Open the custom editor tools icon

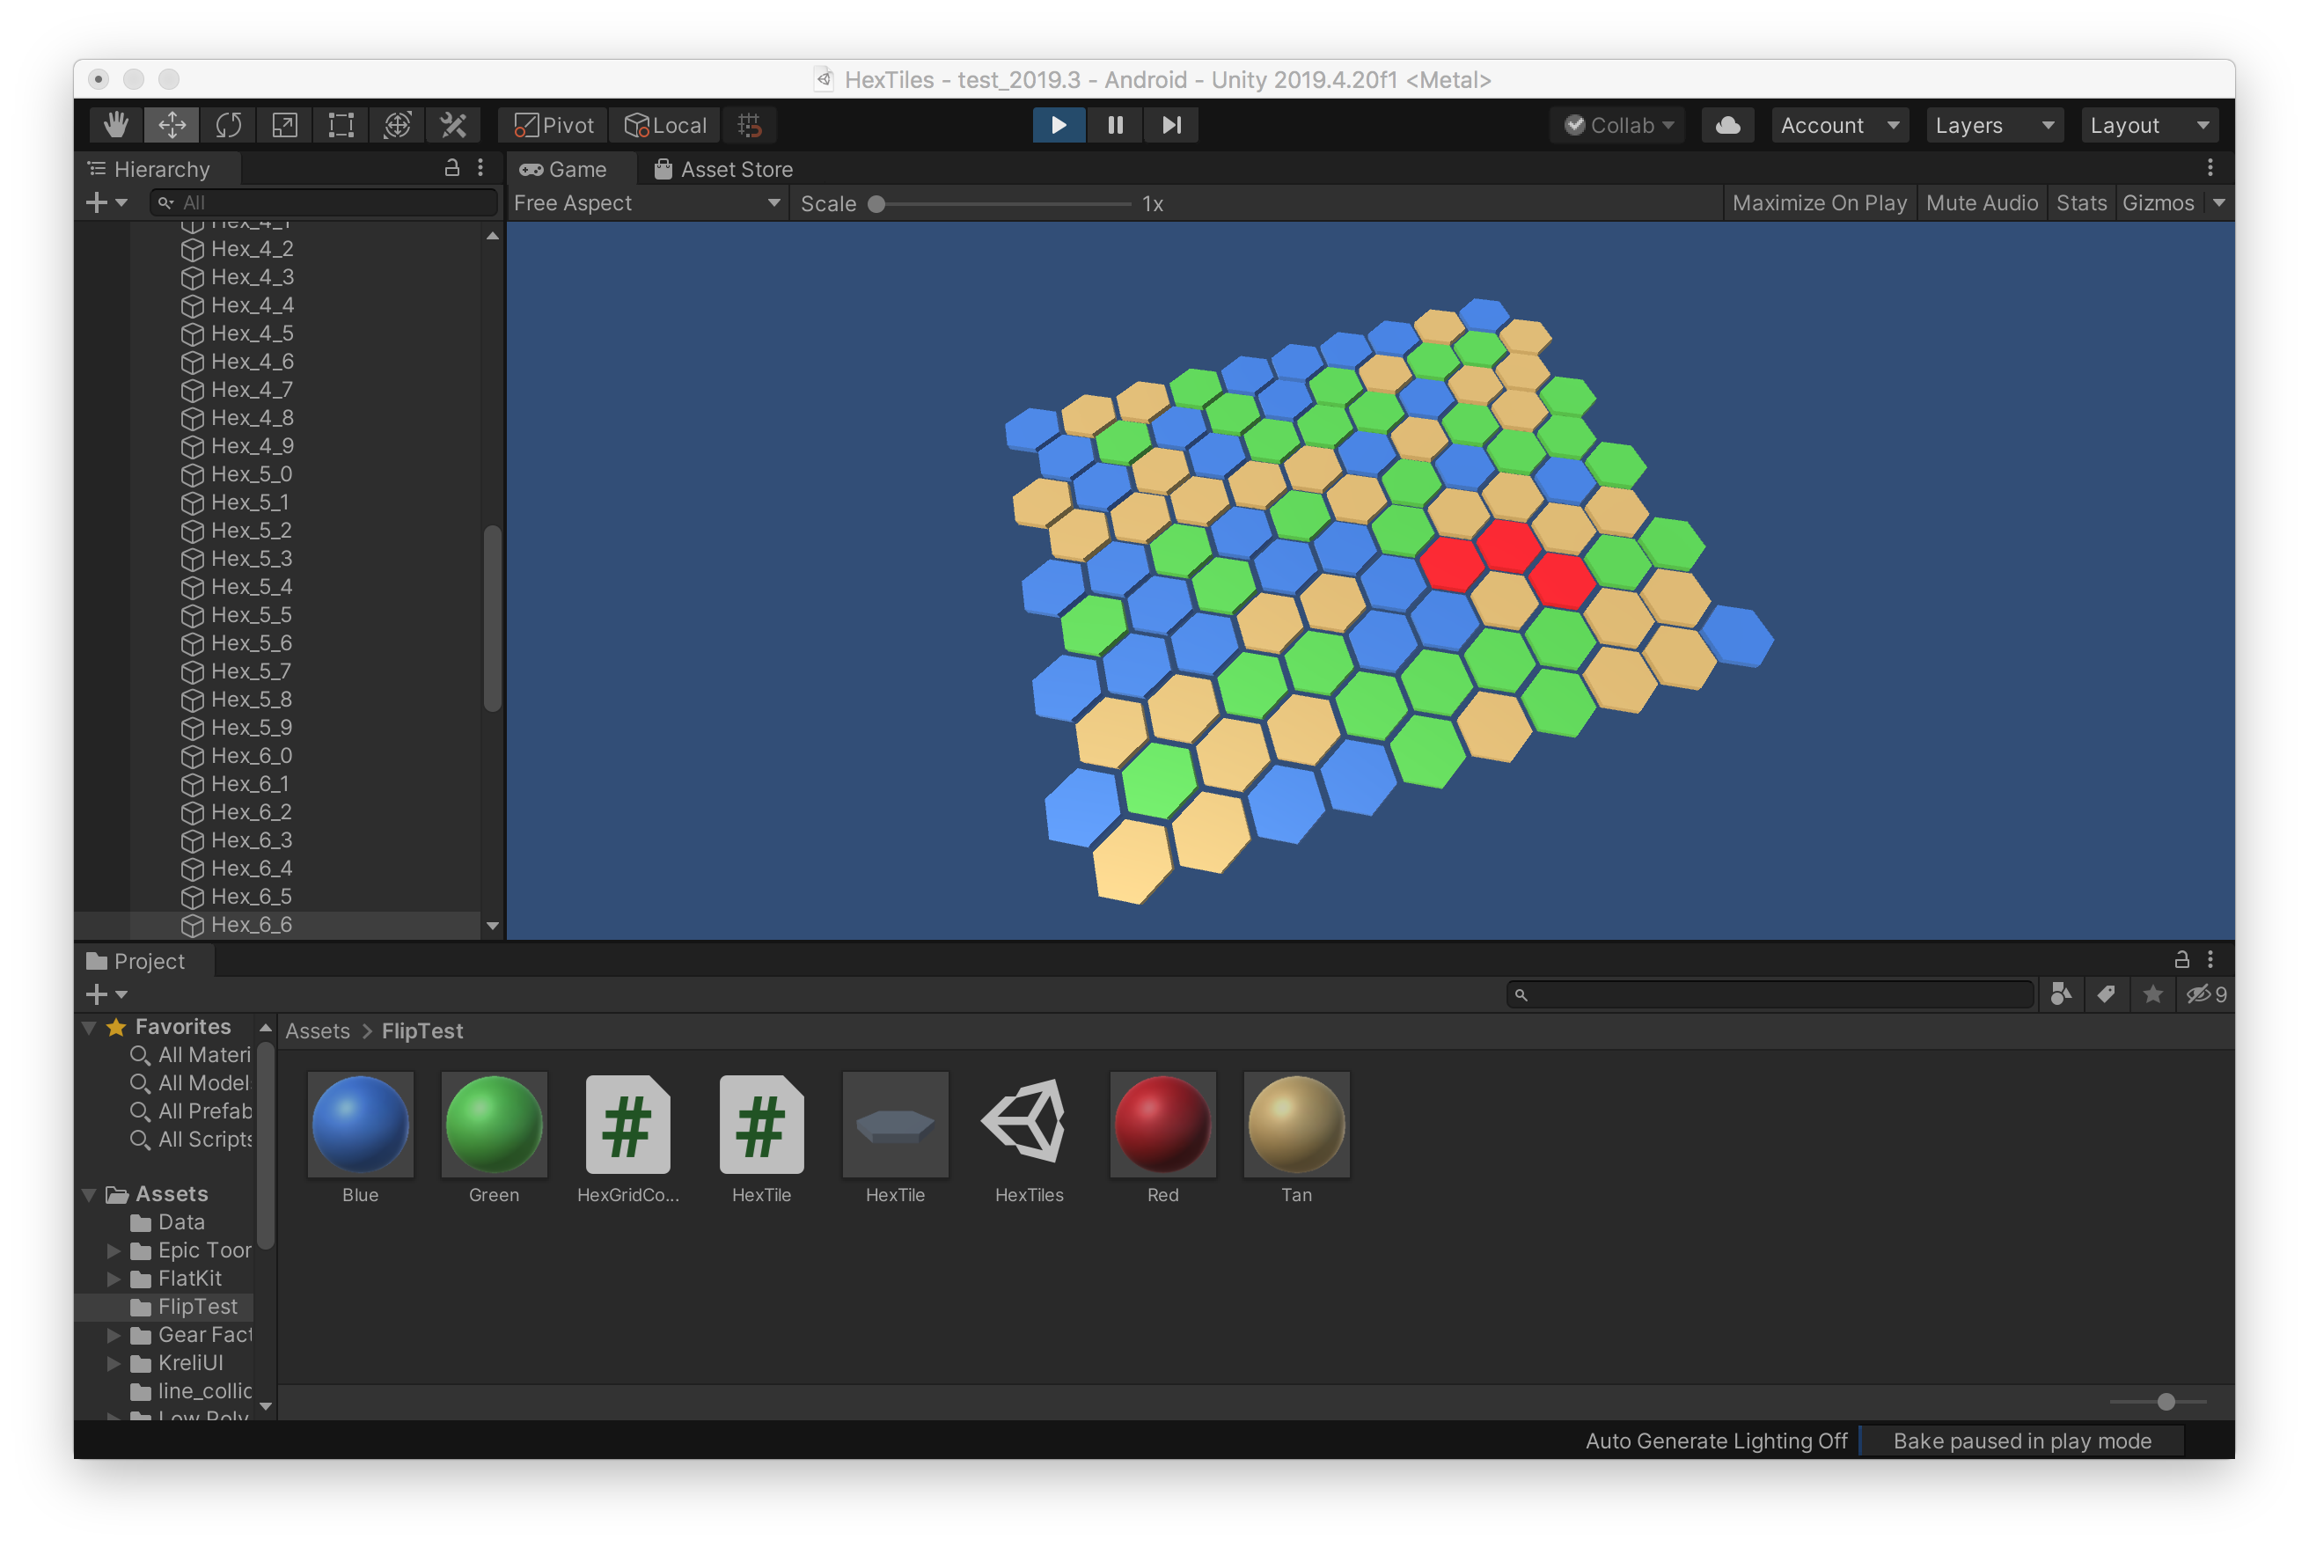(452, 125)
